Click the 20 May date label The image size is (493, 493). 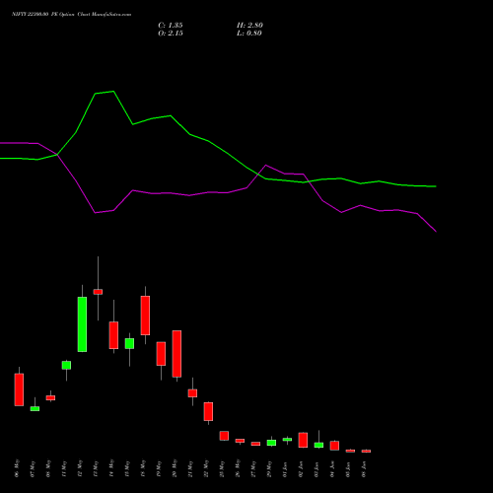[175, 468]
